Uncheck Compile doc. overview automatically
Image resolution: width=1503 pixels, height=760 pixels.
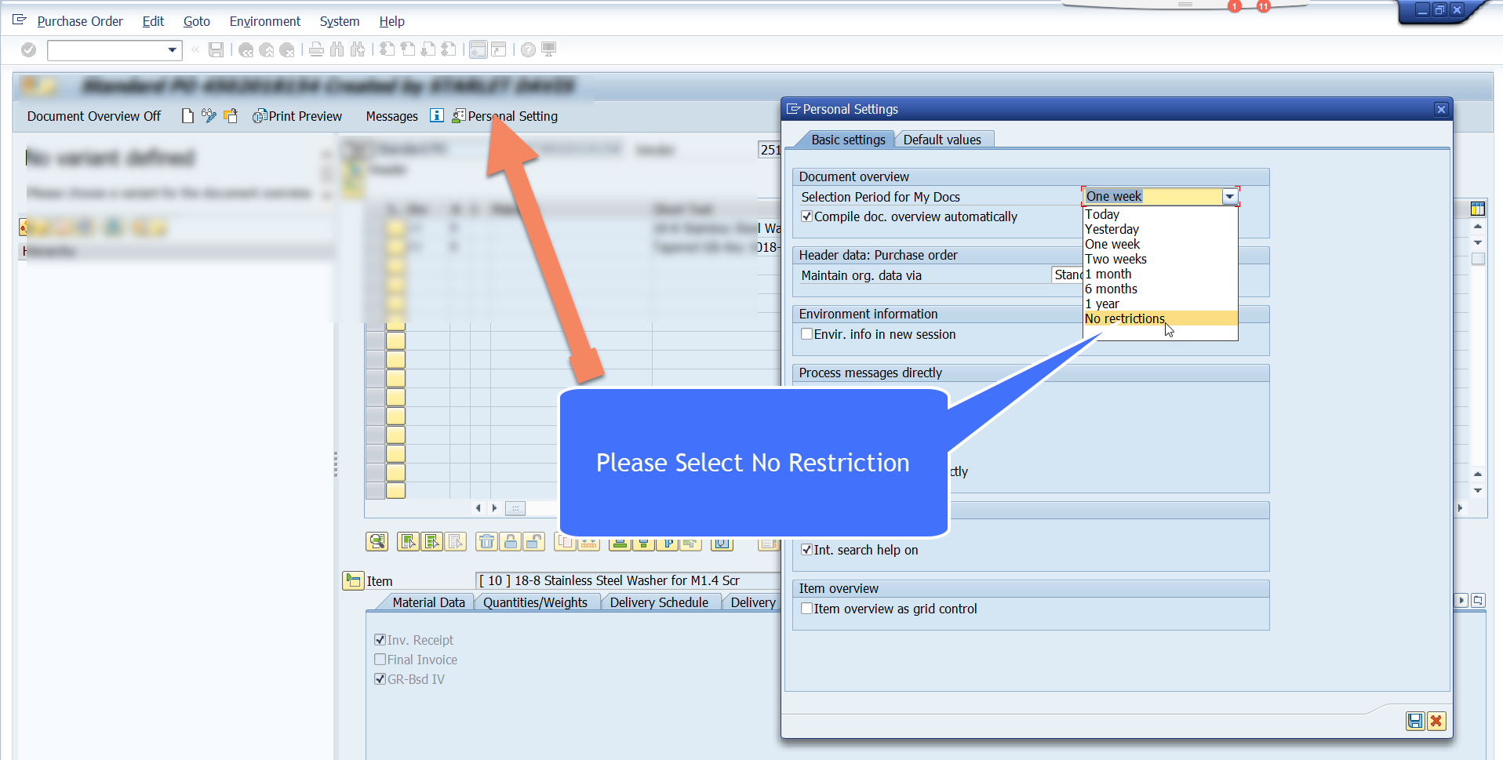[x=806, y=216]
